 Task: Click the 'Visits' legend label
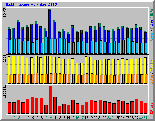coord(152,66)
